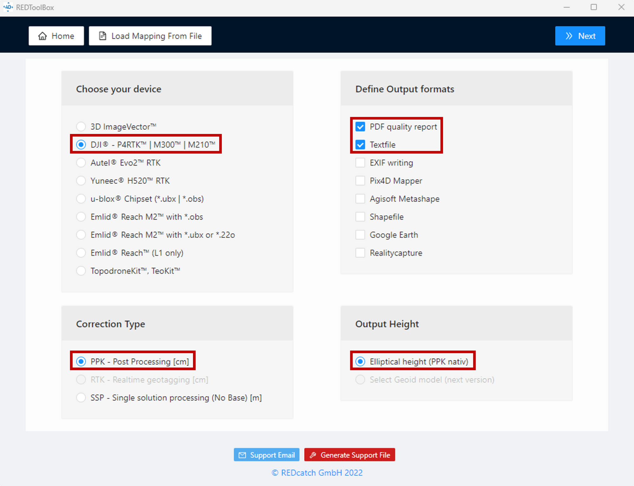The height and width of the screenshot is (486, 634).
Task: Switch to the Home page
Action: pyautogui.click(x=56, y=36)
